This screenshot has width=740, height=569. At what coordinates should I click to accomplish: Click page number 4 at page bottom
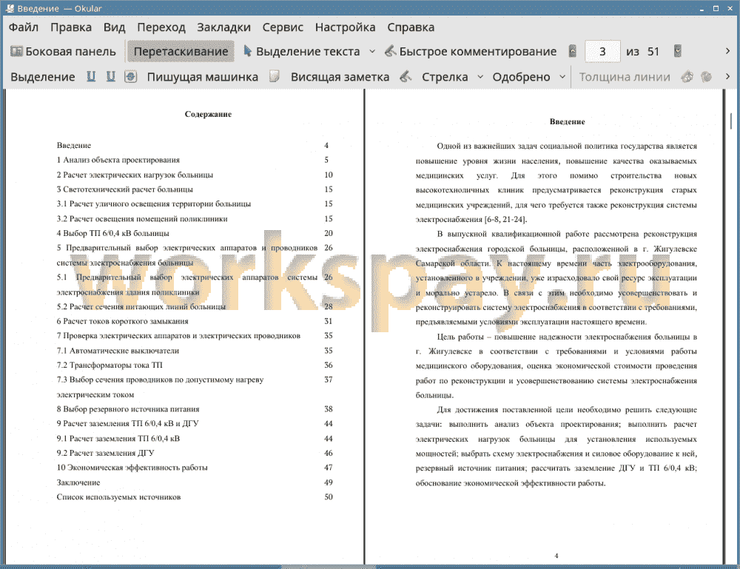coord(556,556)
